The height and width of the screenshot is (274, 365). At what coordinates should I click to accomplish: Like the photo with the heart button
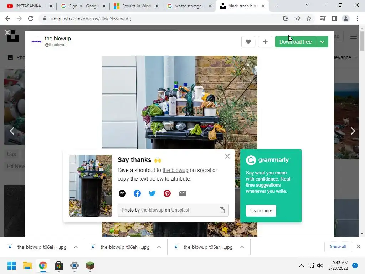[x=248, y=42]
